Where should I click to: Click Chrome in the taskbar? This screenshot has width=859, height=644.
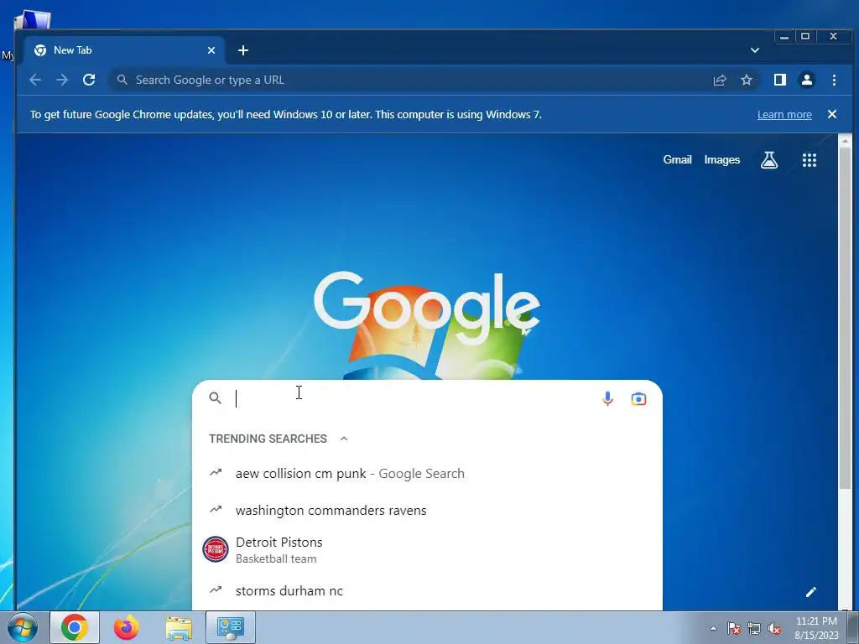75,627
